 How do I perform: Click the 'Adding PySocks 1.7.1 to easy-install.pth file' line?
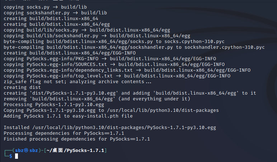pos(68,116)
